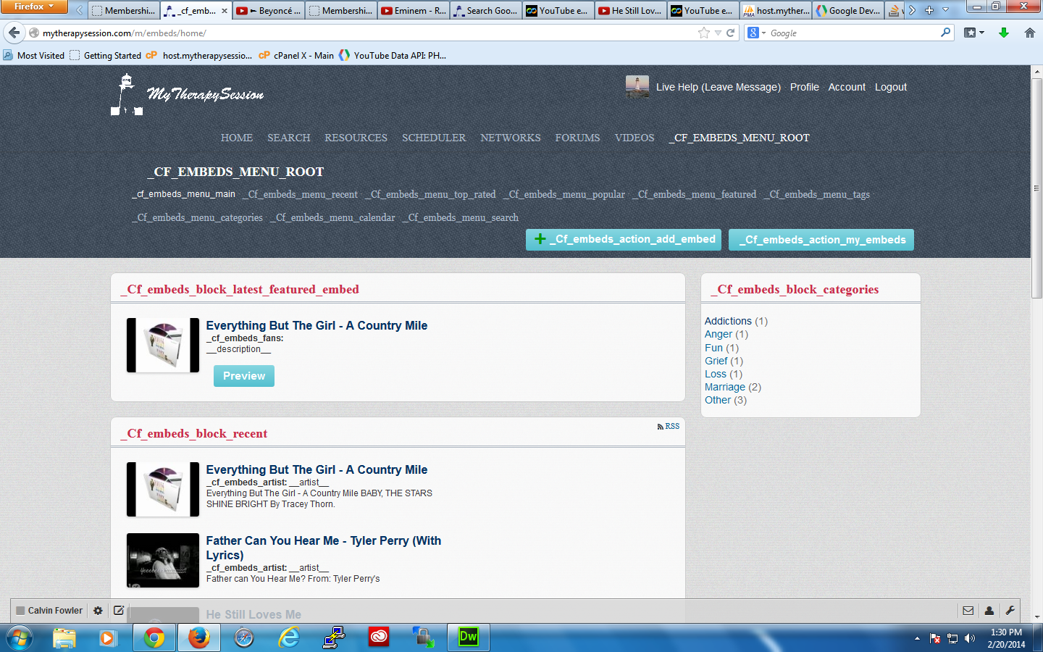
Task: Open Safari compass icon in taskbar
Action: [x=244, y=638]
